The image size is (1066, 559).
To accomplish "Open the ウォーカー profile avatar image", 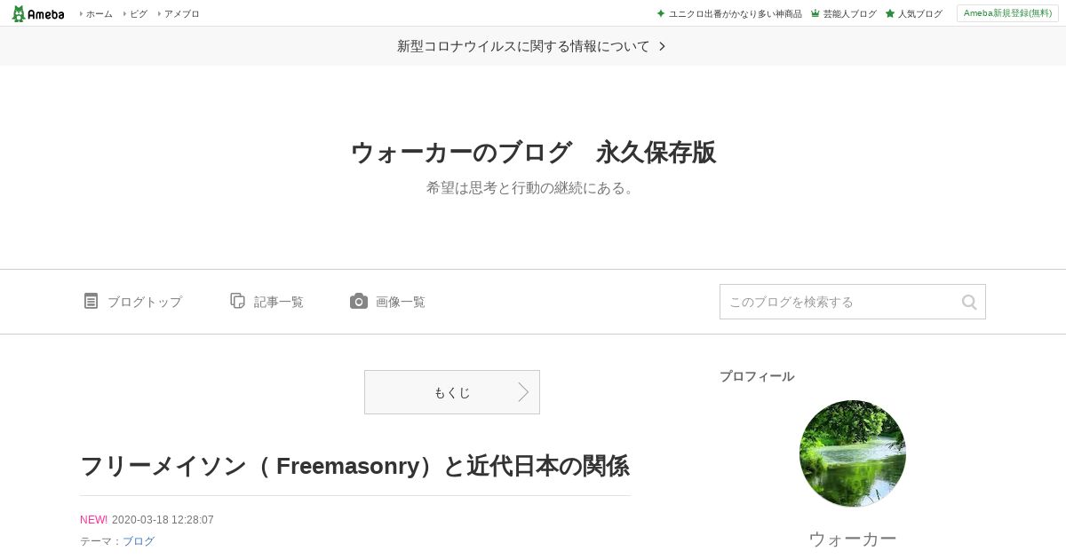I will pyautogui.click(x=853, y=453).
